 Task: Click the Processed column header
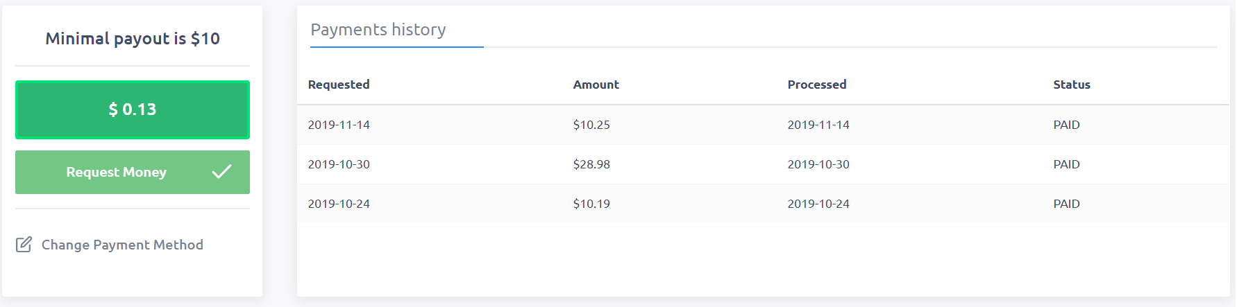[x=816, y=85]
